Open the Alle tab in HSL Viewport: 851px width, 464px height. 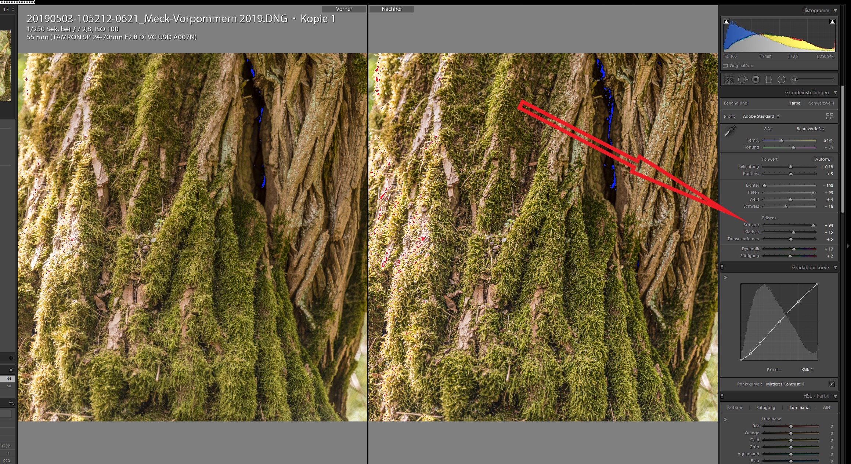[826, 407]
